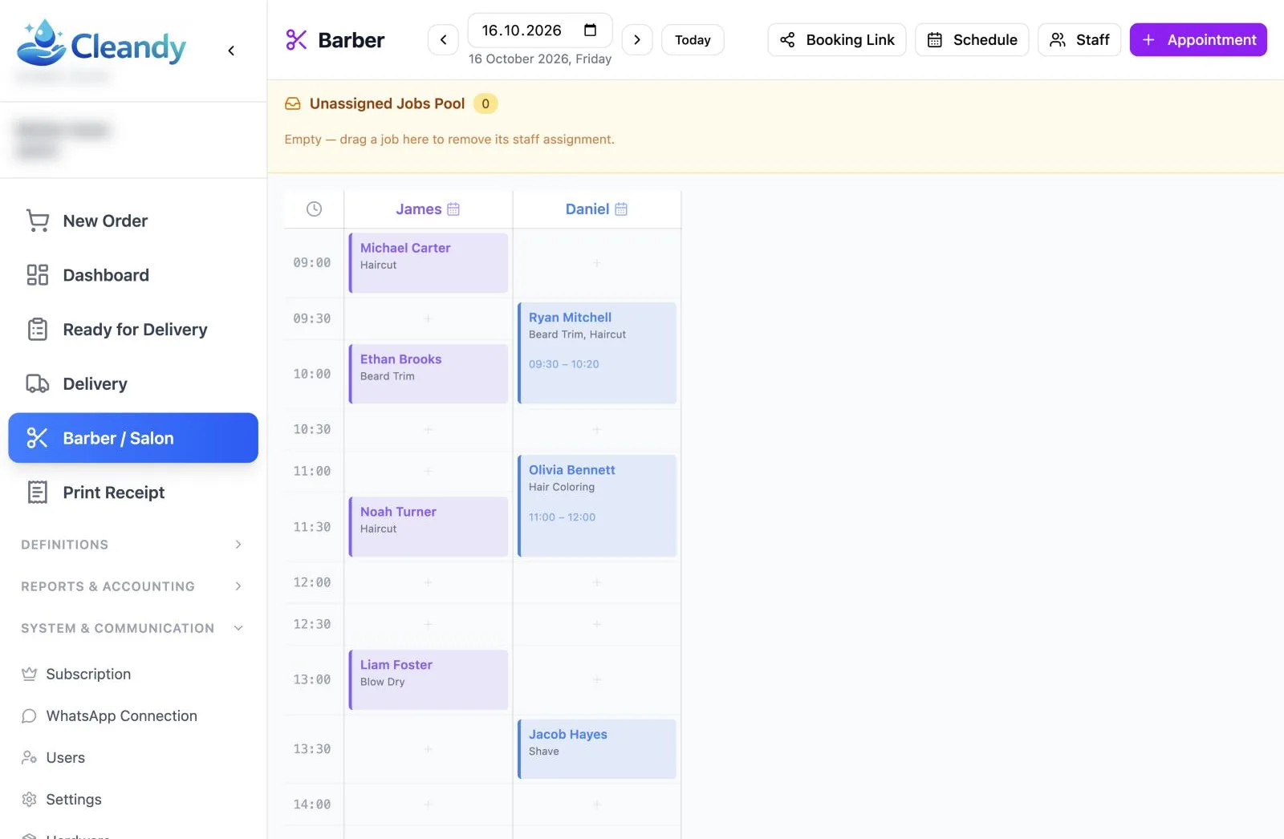Go to next day arrow
1284x839 pixels.
coord(637,39)
